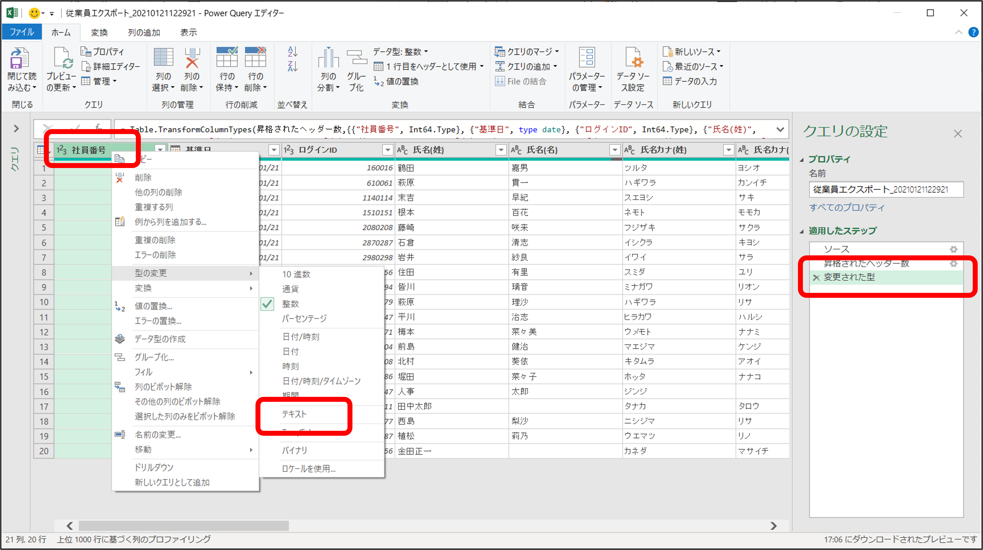The image size is (983, 550).
Task: Choose テキスト in the type submenu
Action: click(294, 414)
